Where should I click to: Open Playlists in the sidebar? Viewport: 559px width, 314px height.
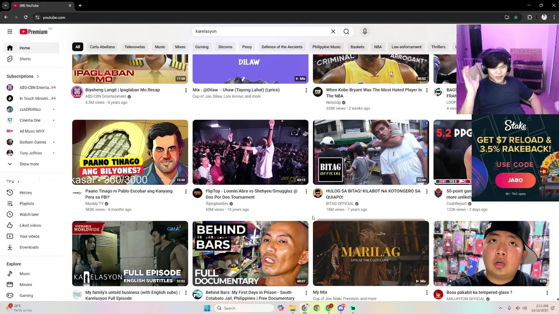pyautogui.click(x=31, y=204)
